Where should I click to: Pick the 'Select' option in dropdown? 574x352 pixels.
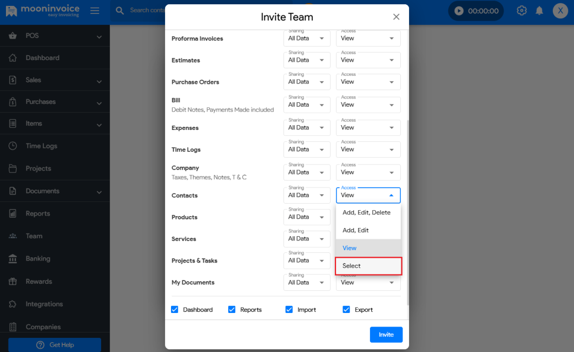click(x=368, y=266)
